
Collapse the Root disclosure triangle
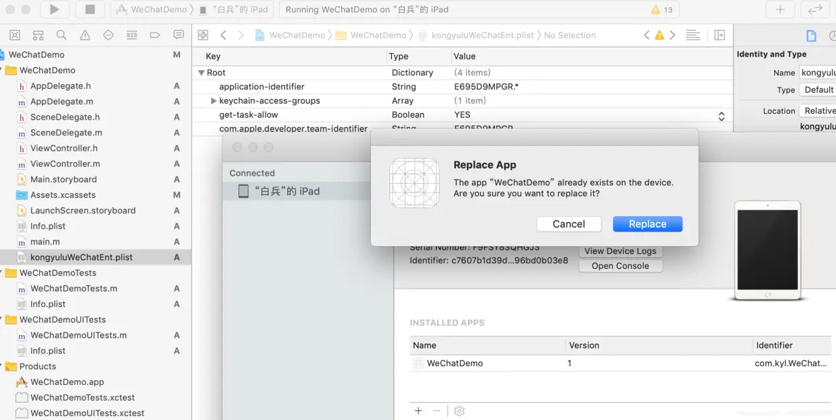(201, 73)
